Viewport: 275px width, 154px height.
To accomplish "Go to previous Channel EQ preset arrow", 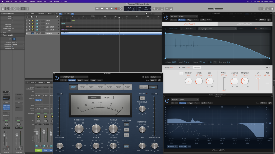I will [173, 103].
